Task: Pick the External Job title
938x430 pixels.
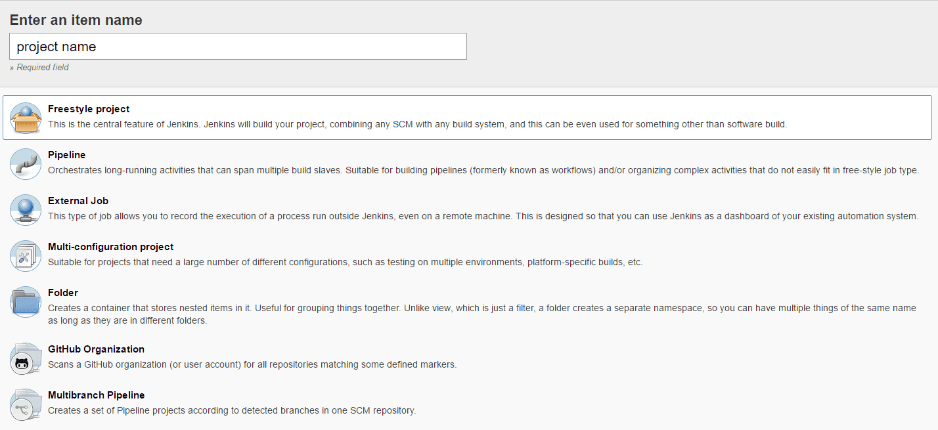Action: (x=78, y=201)
